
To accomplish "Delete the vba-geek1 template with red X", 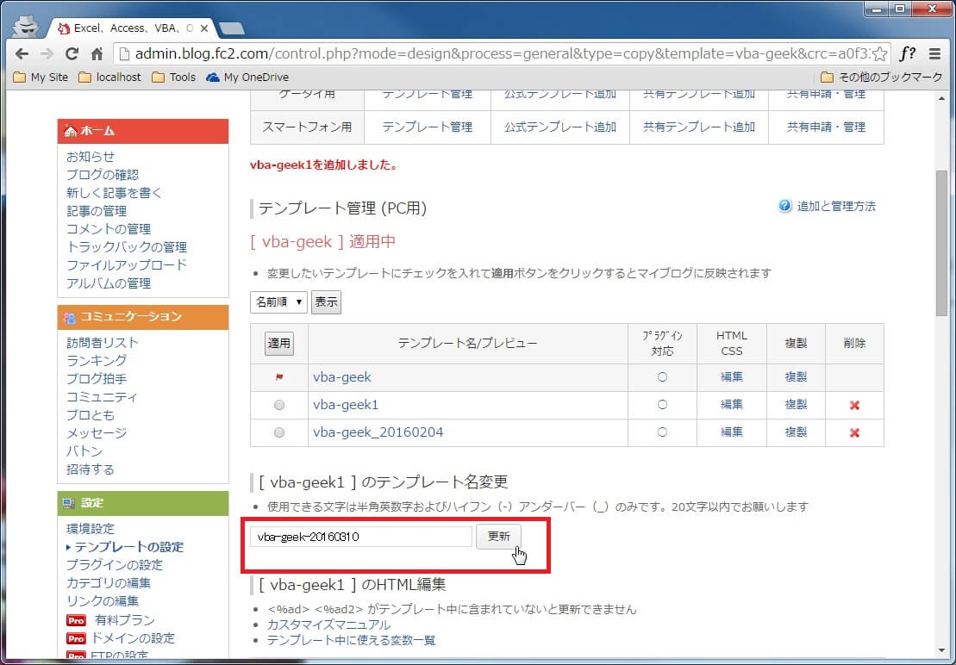I will [854, 406].
